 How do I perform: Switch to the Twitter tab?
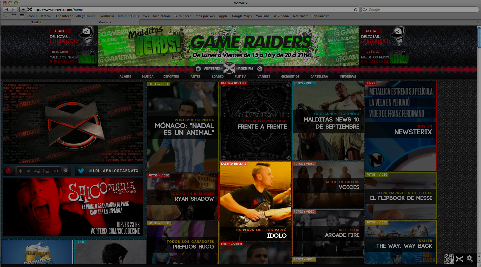[x=37, y=22]
